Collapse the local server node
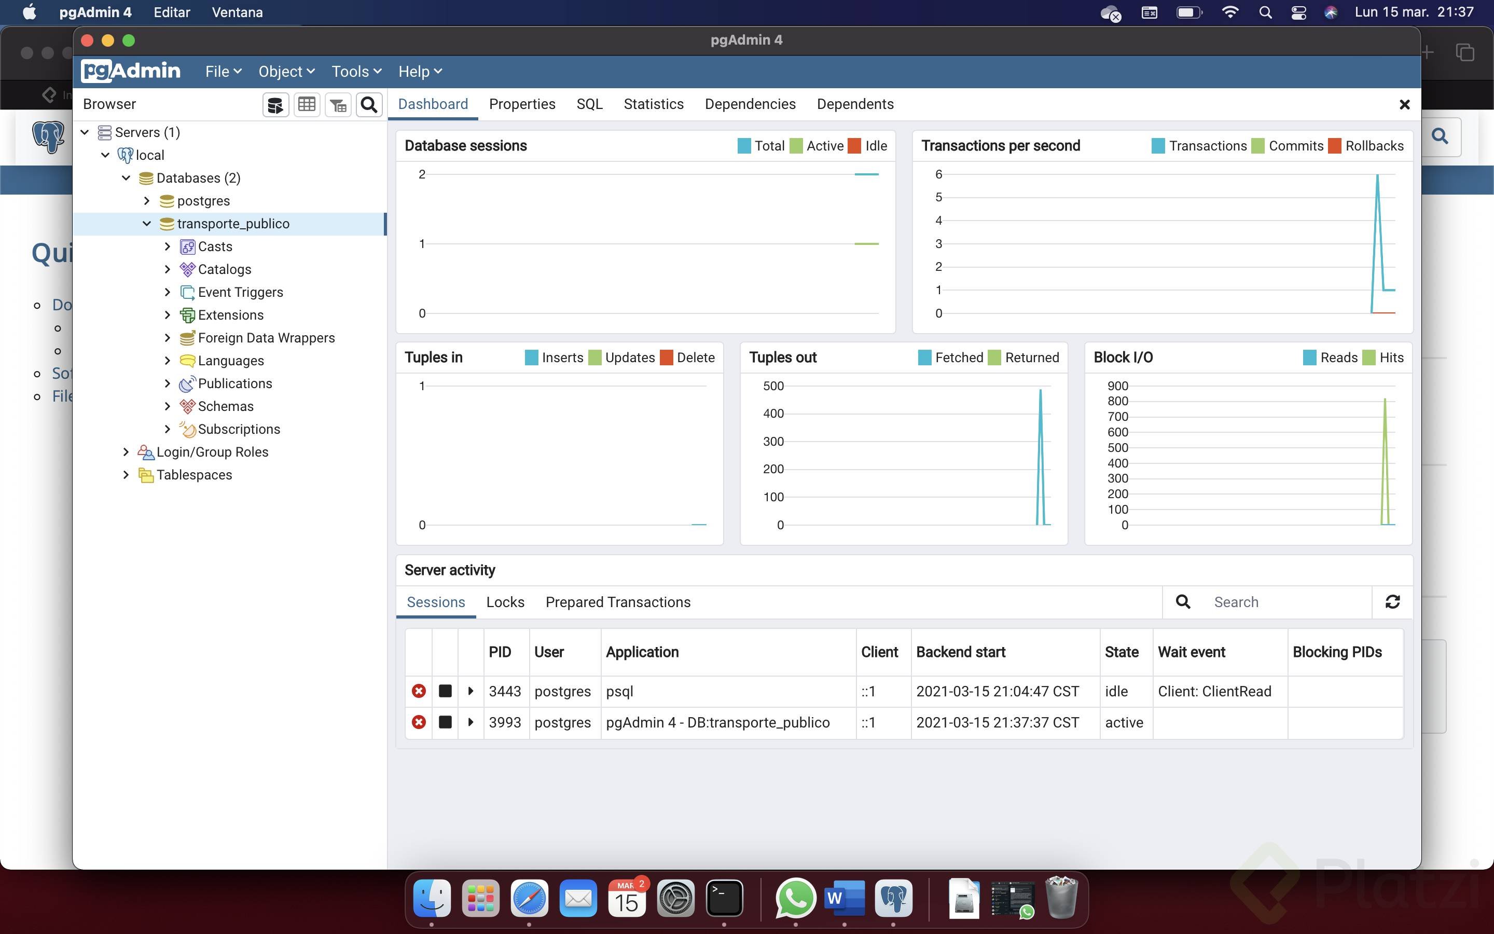Screen dimensions: 1494x934 pos(106,155)
